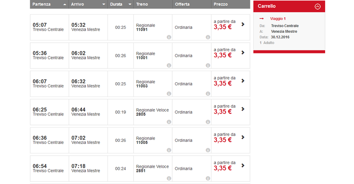Click offer info icon on 06:36 row
The height and width of the screenshot is (184, 354).
tap(208, 150)
